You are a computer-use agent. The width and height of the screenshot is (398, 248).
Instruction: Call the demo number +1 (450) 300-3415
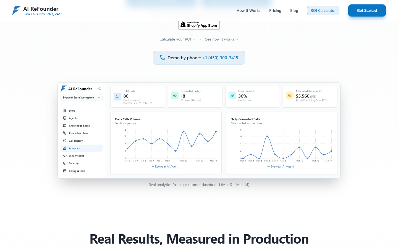pos(220,58)
